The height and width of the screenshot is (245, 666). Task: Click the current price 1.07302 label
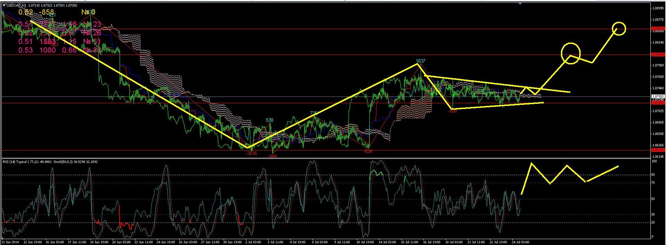tap(658, 96)
